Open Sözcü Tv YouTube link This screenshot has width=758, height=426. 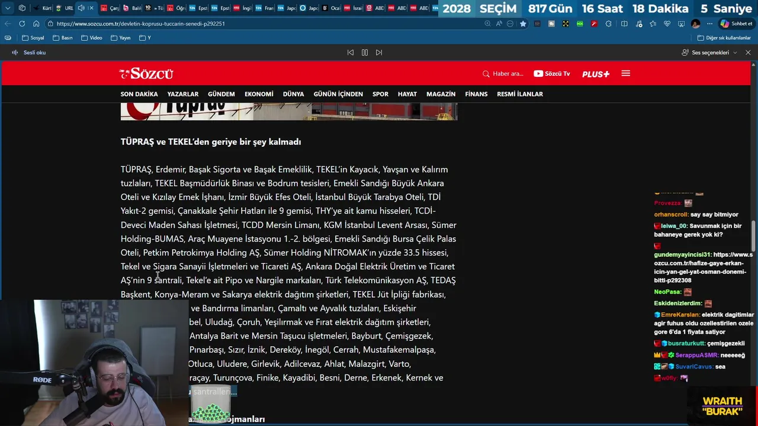(x=551, y=74)
